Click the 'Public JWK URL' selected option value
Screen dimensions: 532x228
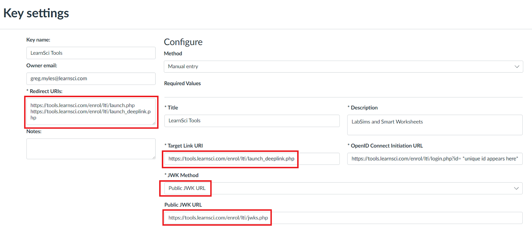(187, 188)
